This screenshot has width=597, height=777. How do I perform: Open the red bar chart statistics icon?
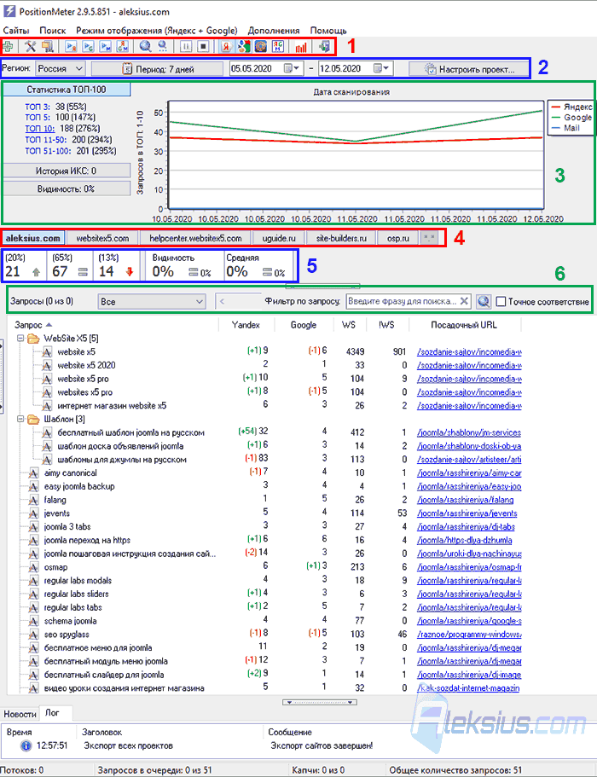coord(301,47)
